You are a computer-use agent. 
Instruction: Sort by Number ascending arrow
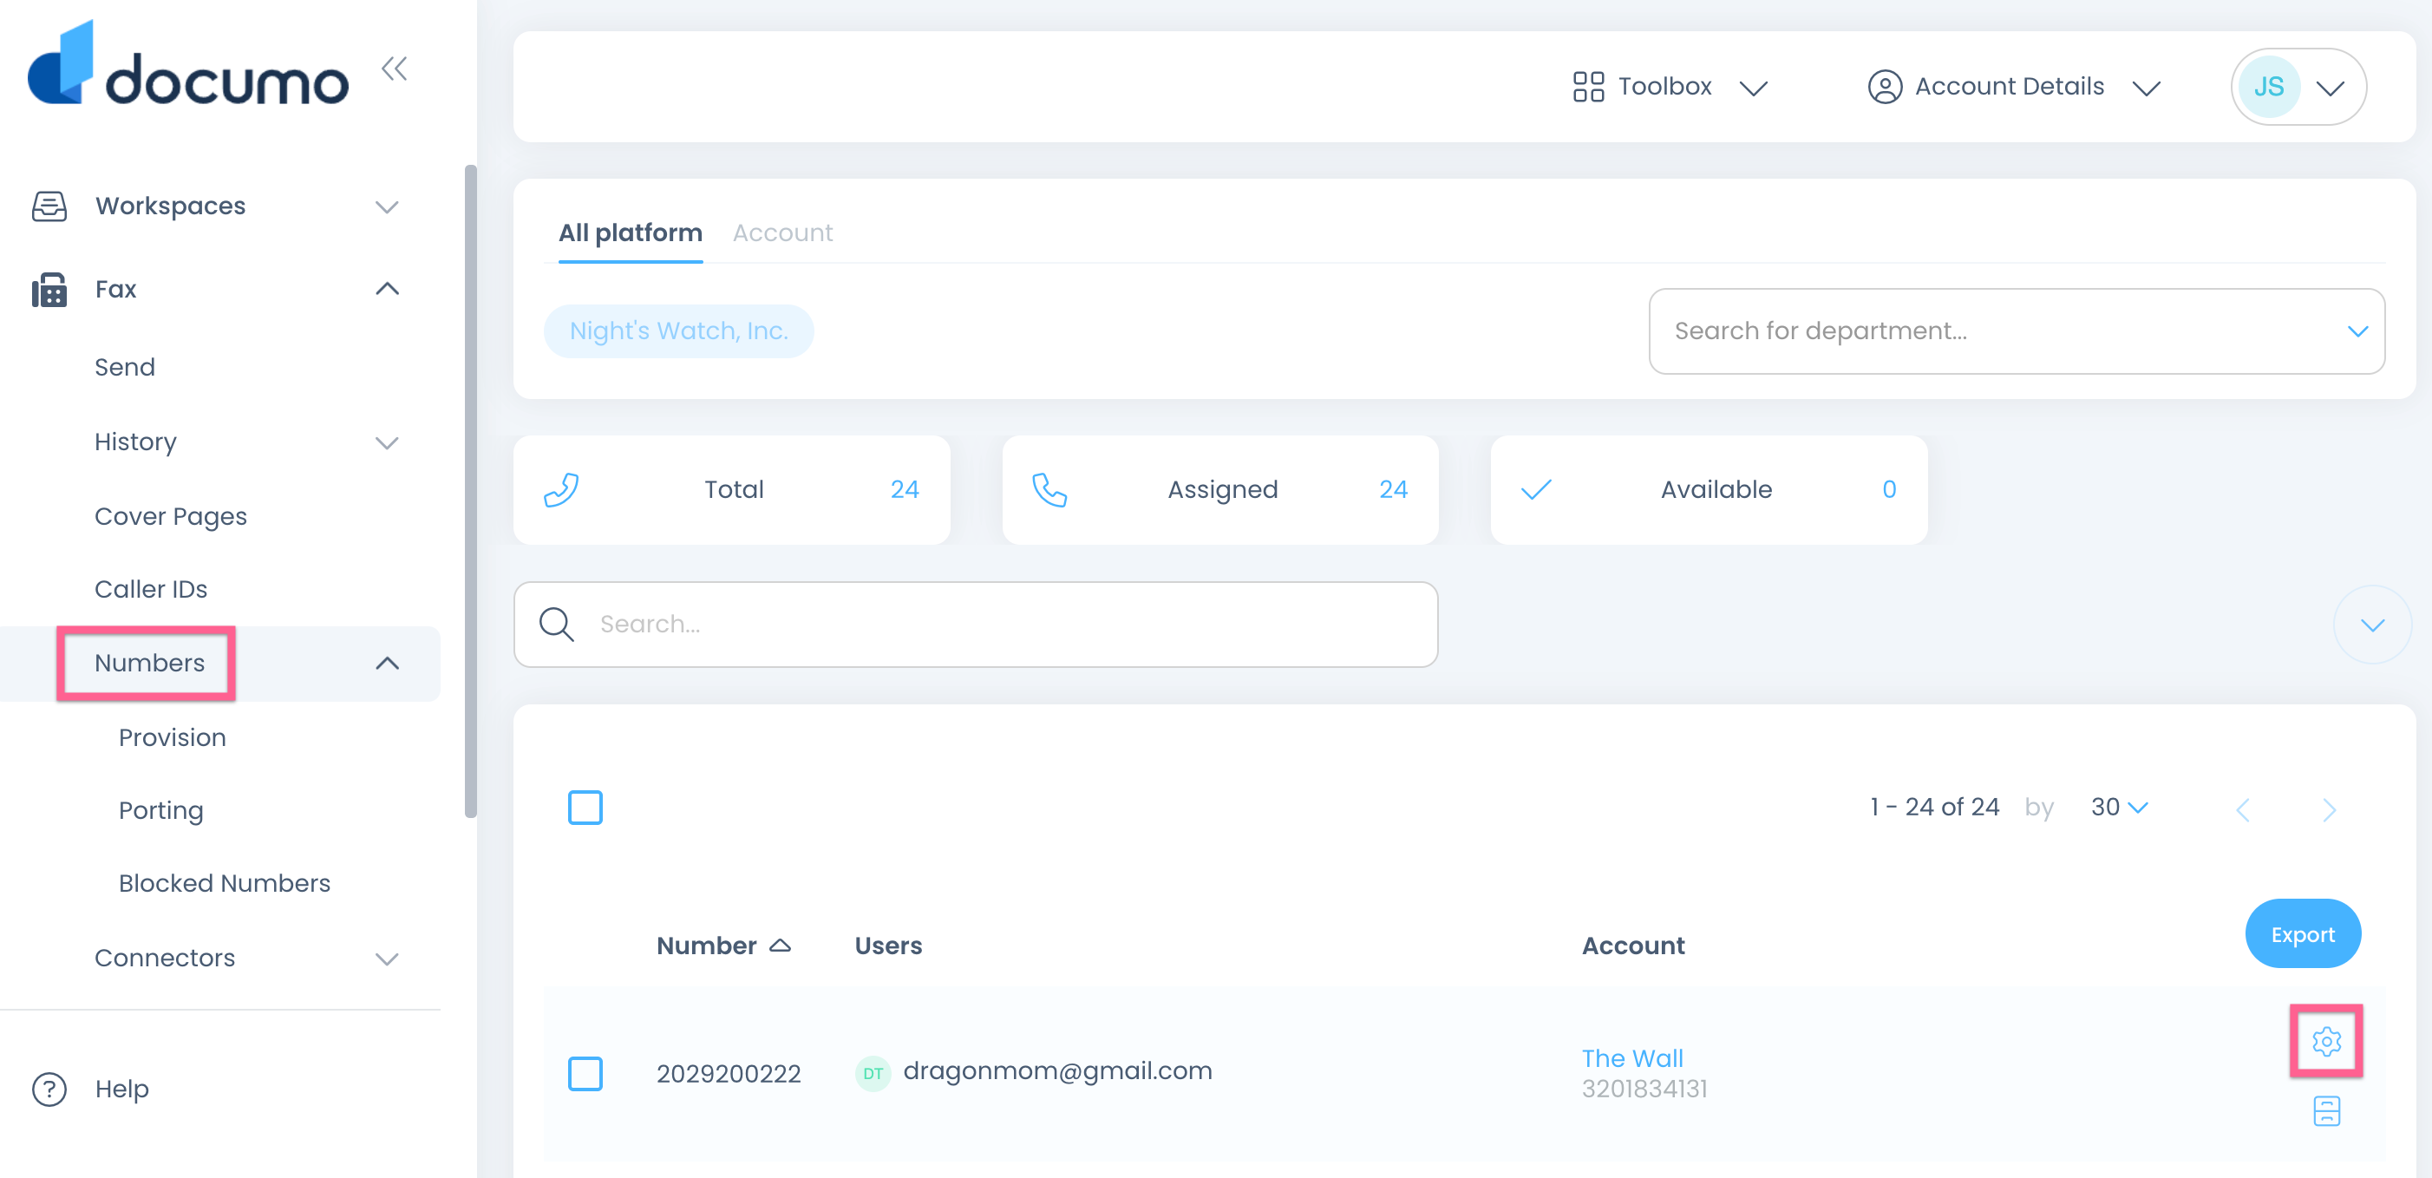780,945
